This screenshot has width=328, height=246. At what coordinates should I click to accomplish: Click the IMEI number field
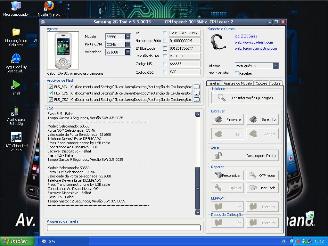point(184,33)
